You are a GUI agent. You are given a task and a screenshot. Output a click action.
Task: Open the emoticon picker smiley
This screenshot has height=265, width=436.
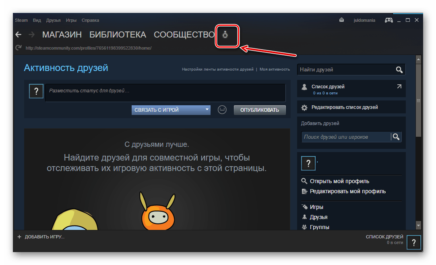[222, 110]
